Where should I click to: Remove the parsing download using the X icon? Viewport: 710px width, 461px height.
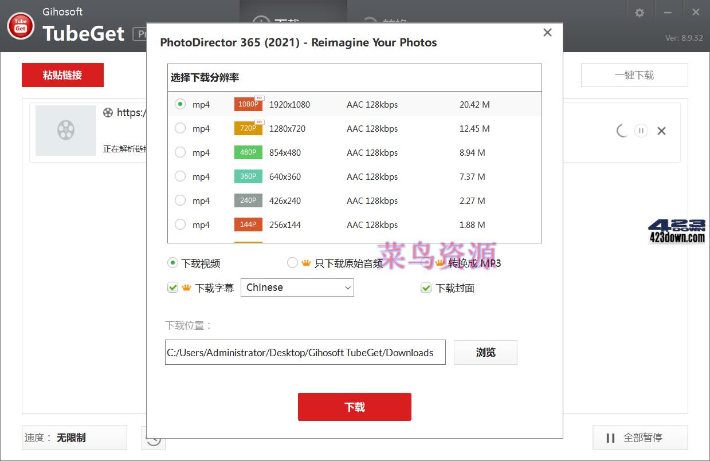661,131
